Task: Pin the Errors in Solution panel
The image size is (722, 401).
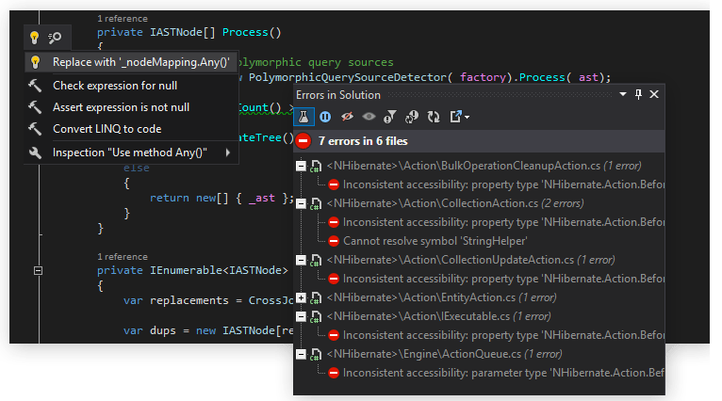Action: pos(638,94)
